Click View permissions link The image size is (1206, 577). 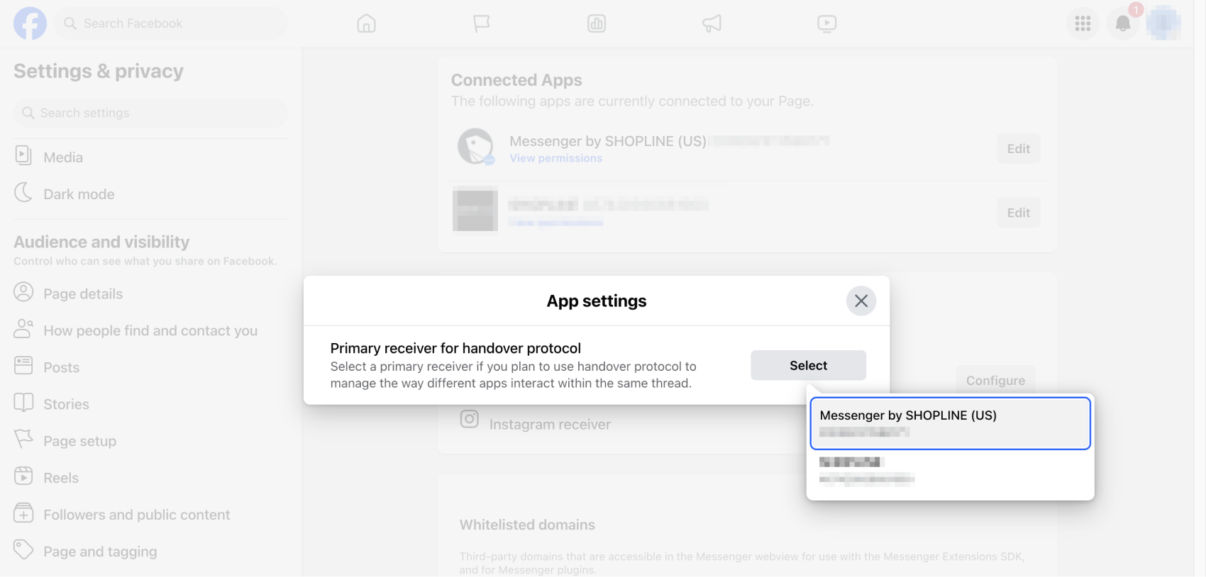555,158
